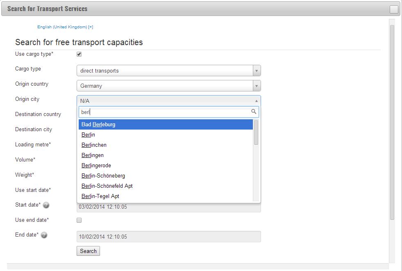Uncheck the Use cargo type checkbox
402x271 pixels.
coord(79,54)
